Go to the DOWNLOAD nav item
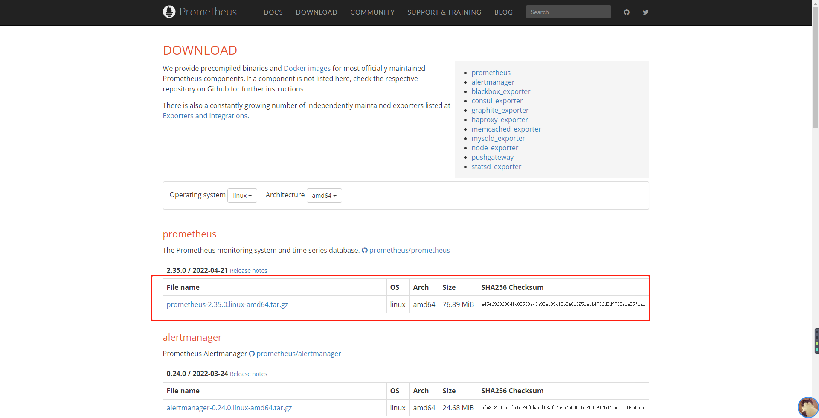 317,12
